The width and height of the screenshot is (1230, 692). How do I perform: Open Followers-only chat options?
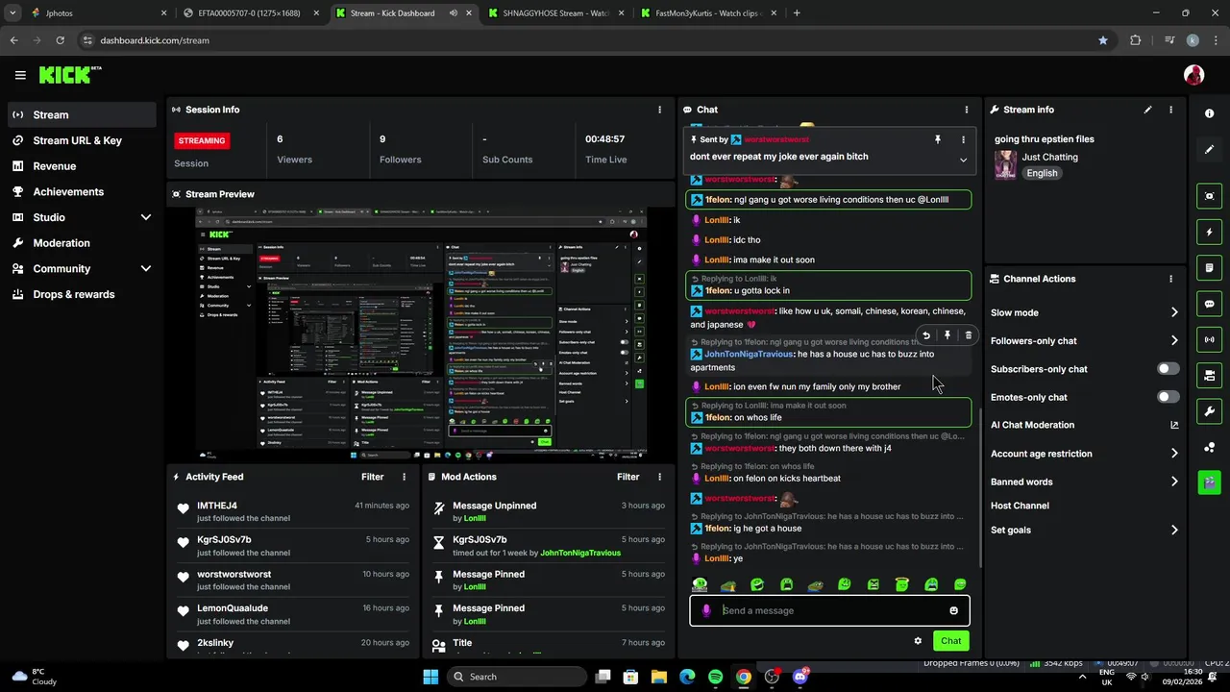pyautogui.click(x=1085, y=340)
